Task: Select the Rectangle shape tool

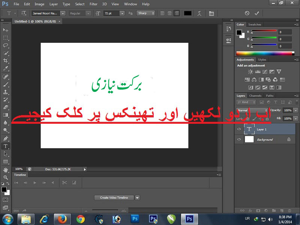Action: coord(6,162)
